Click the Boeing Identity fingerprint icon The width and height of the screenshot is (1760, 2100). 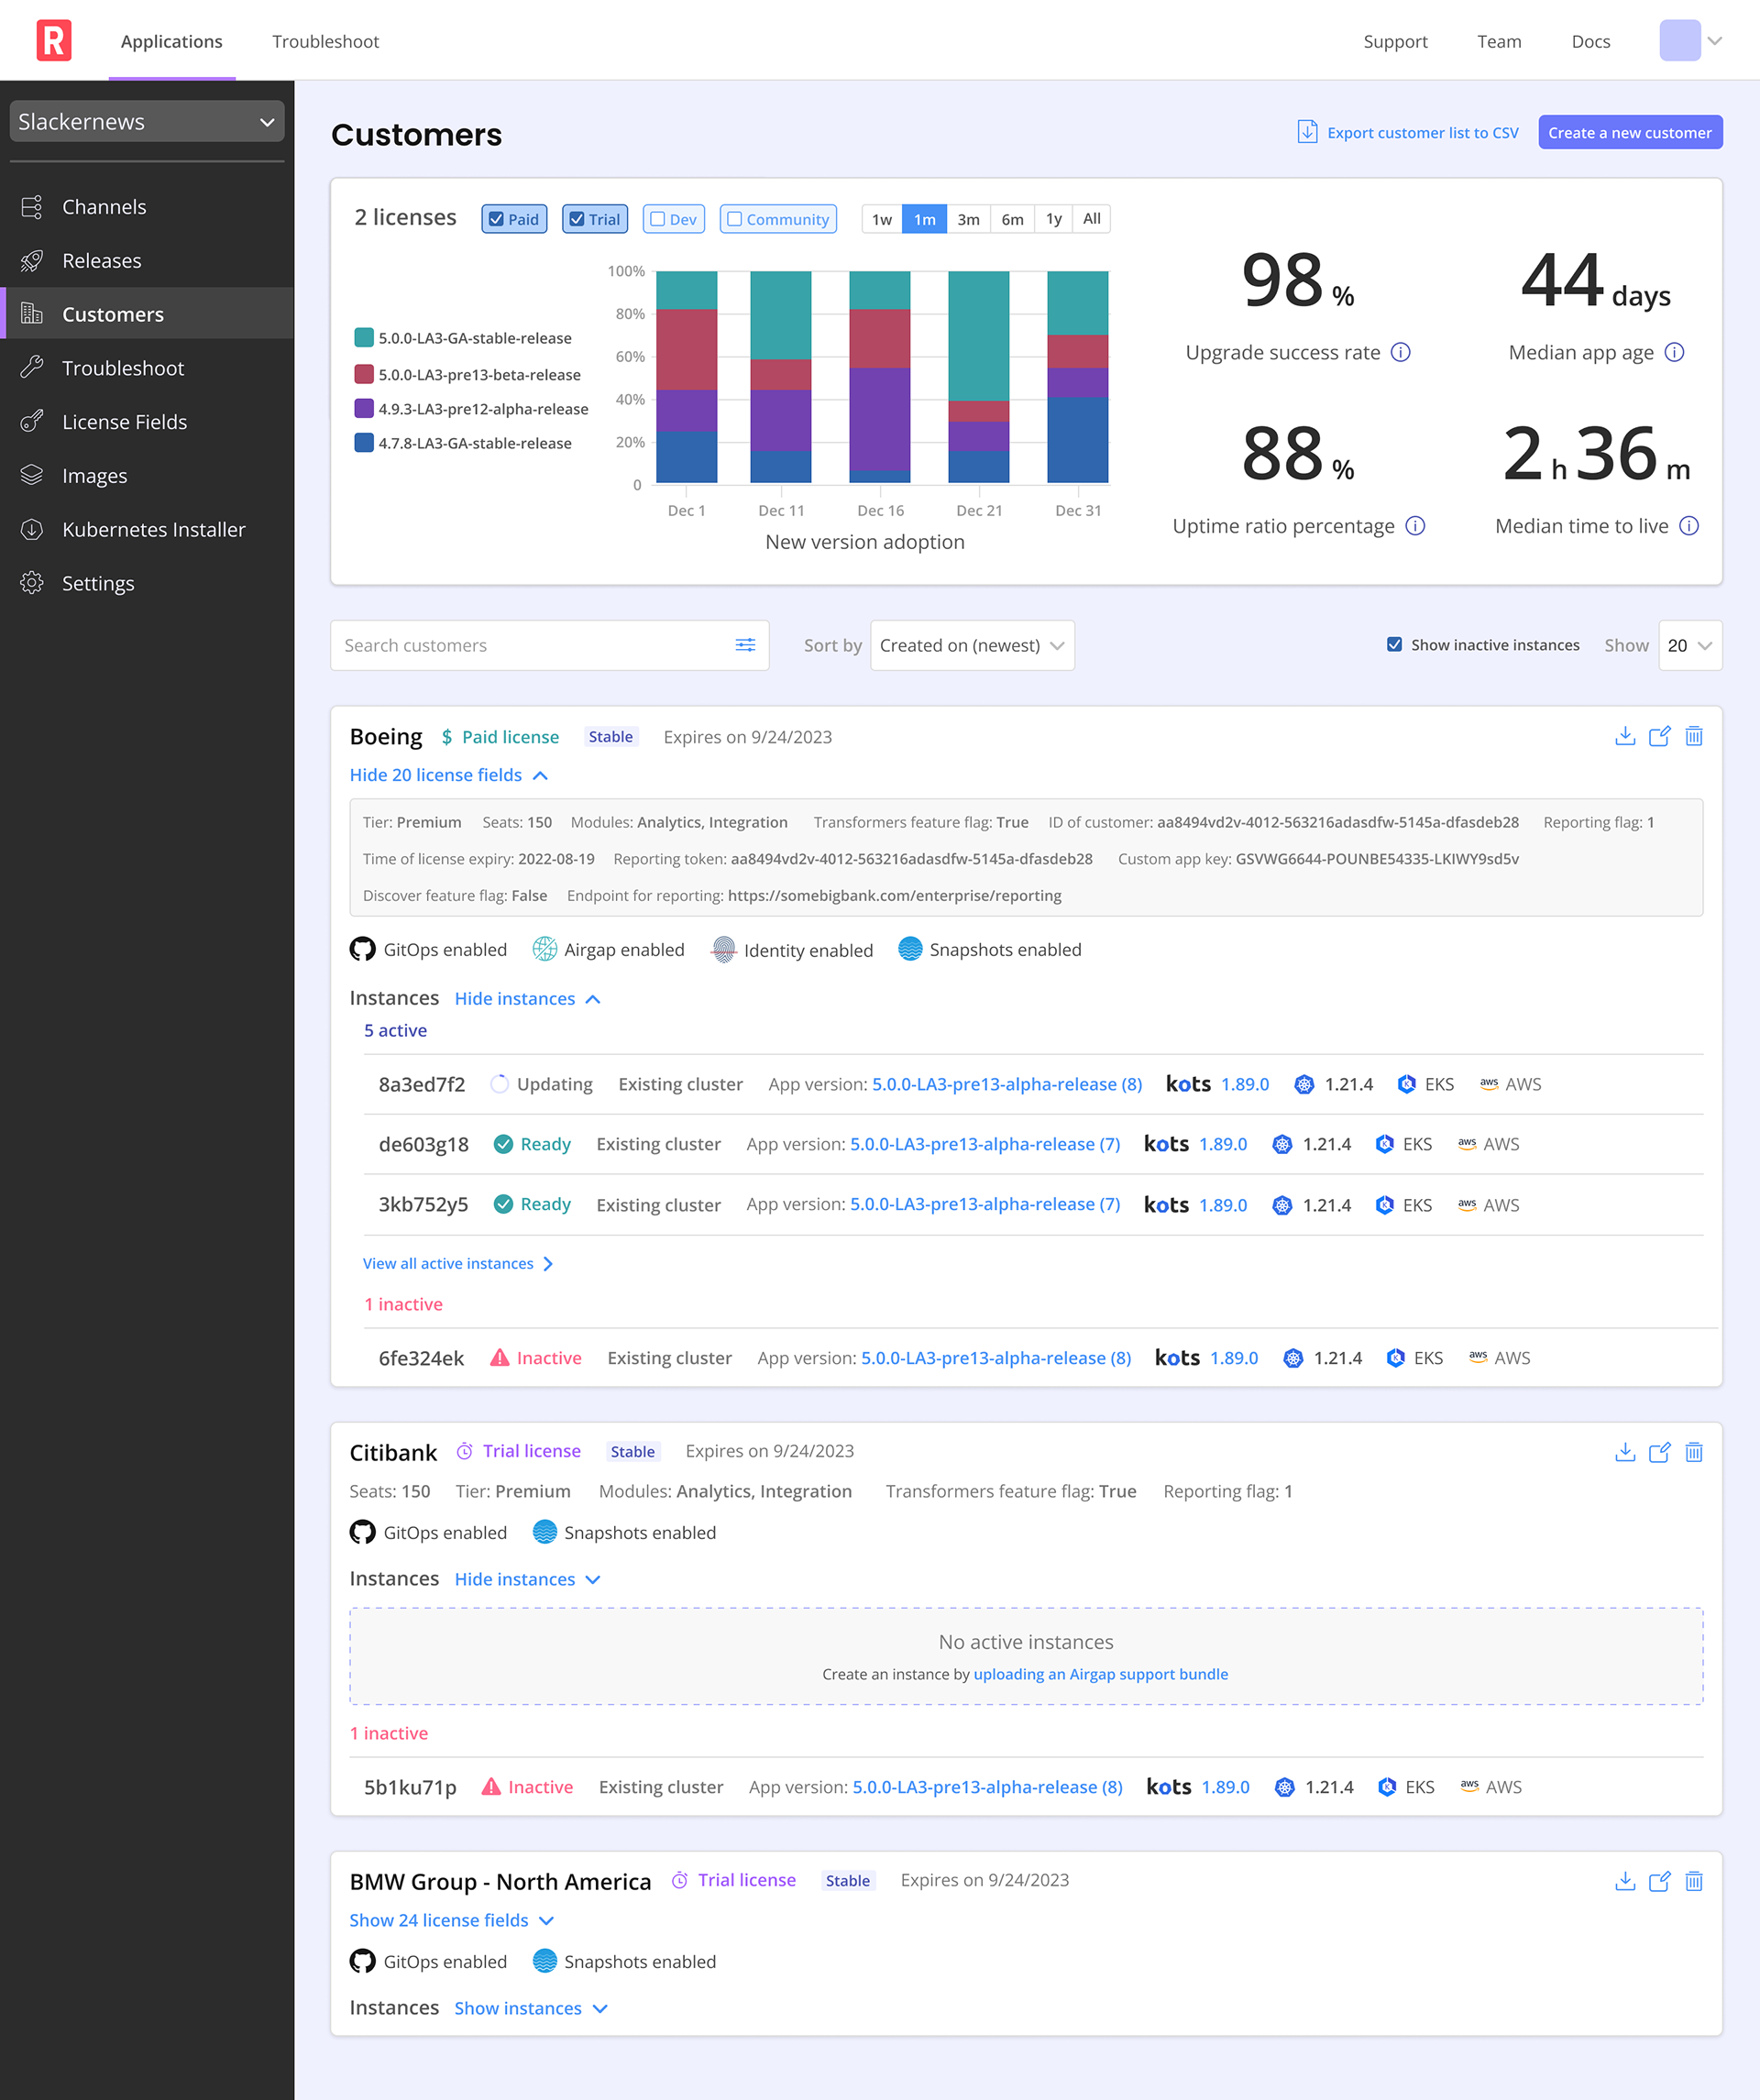724,950
